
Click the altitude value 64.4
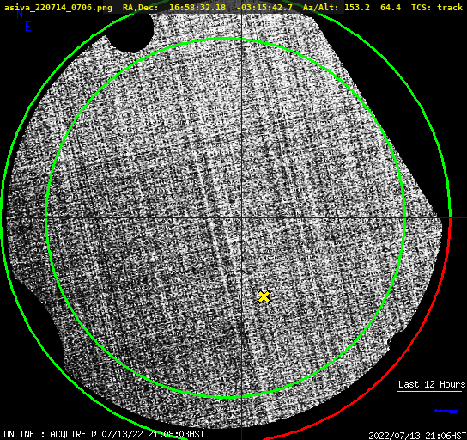[x=391, y=7]
